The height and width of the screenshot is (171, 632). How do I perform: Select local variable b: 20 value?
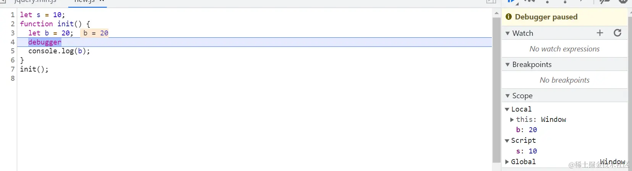pyautogui.click(x=533, y=130)
